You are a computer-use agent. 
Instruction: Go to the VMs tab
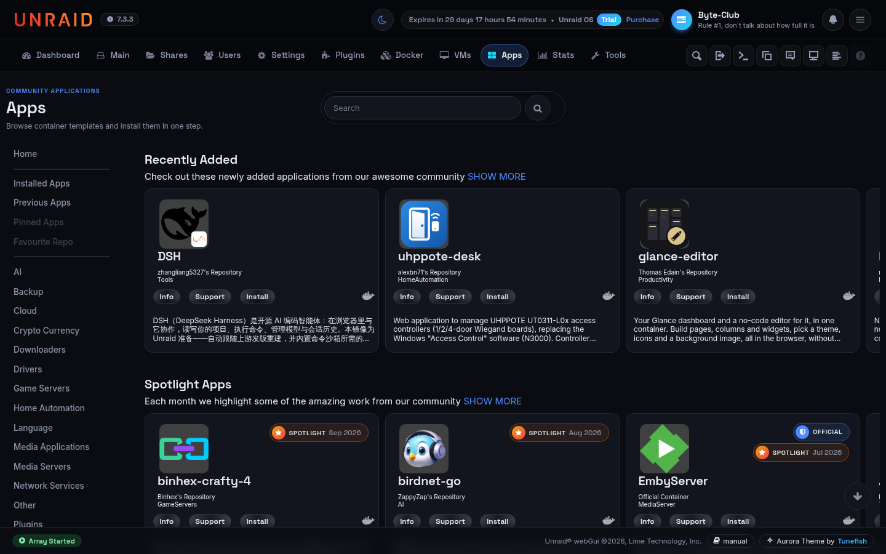click(x=455, y=55)
